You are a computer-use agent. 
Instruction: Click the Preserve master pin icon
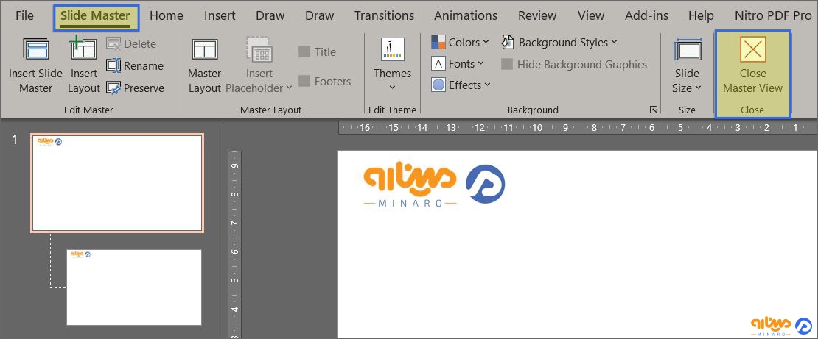pyautogui.click(x=113, y=88)
